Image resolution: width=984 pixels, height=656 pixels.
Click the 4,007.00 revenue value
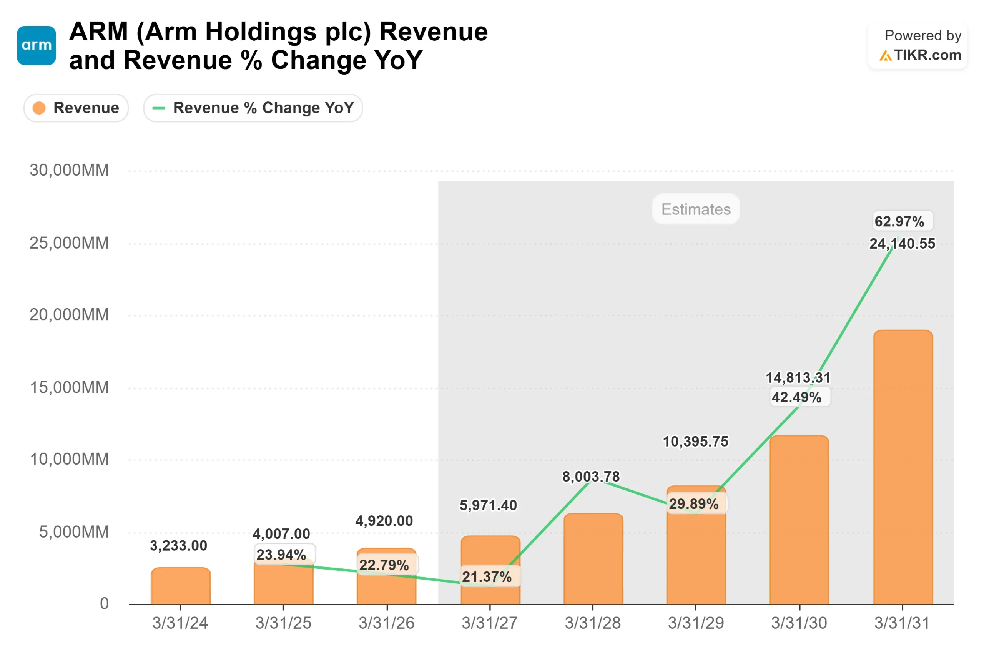[281, 534]
